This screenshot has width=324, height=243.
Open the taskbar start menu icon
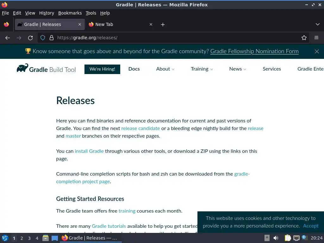(5, 238)
